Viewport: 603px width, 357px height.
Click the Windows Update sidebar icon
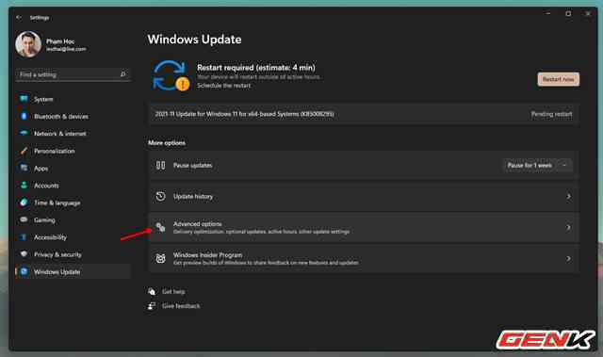[x=24, y=271]
